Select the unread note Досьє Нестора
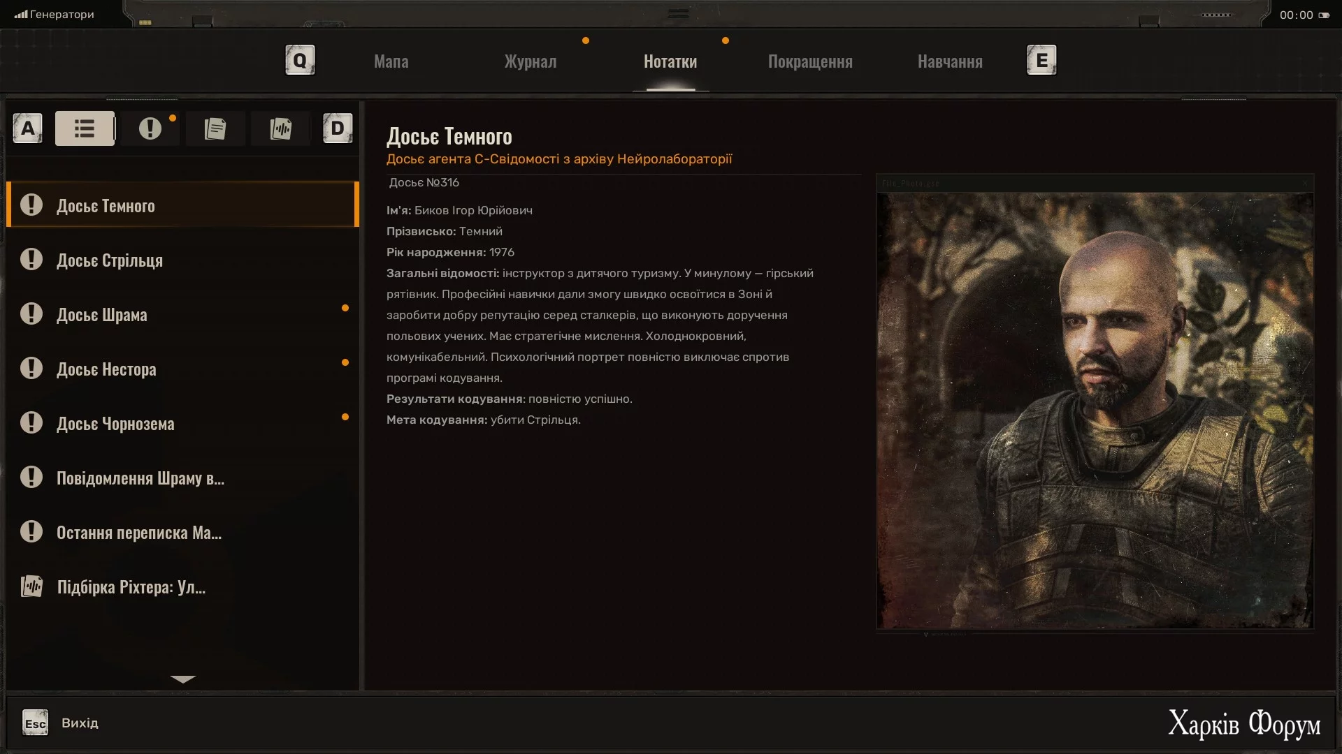The image size is (1342, 754). point(182,369)
